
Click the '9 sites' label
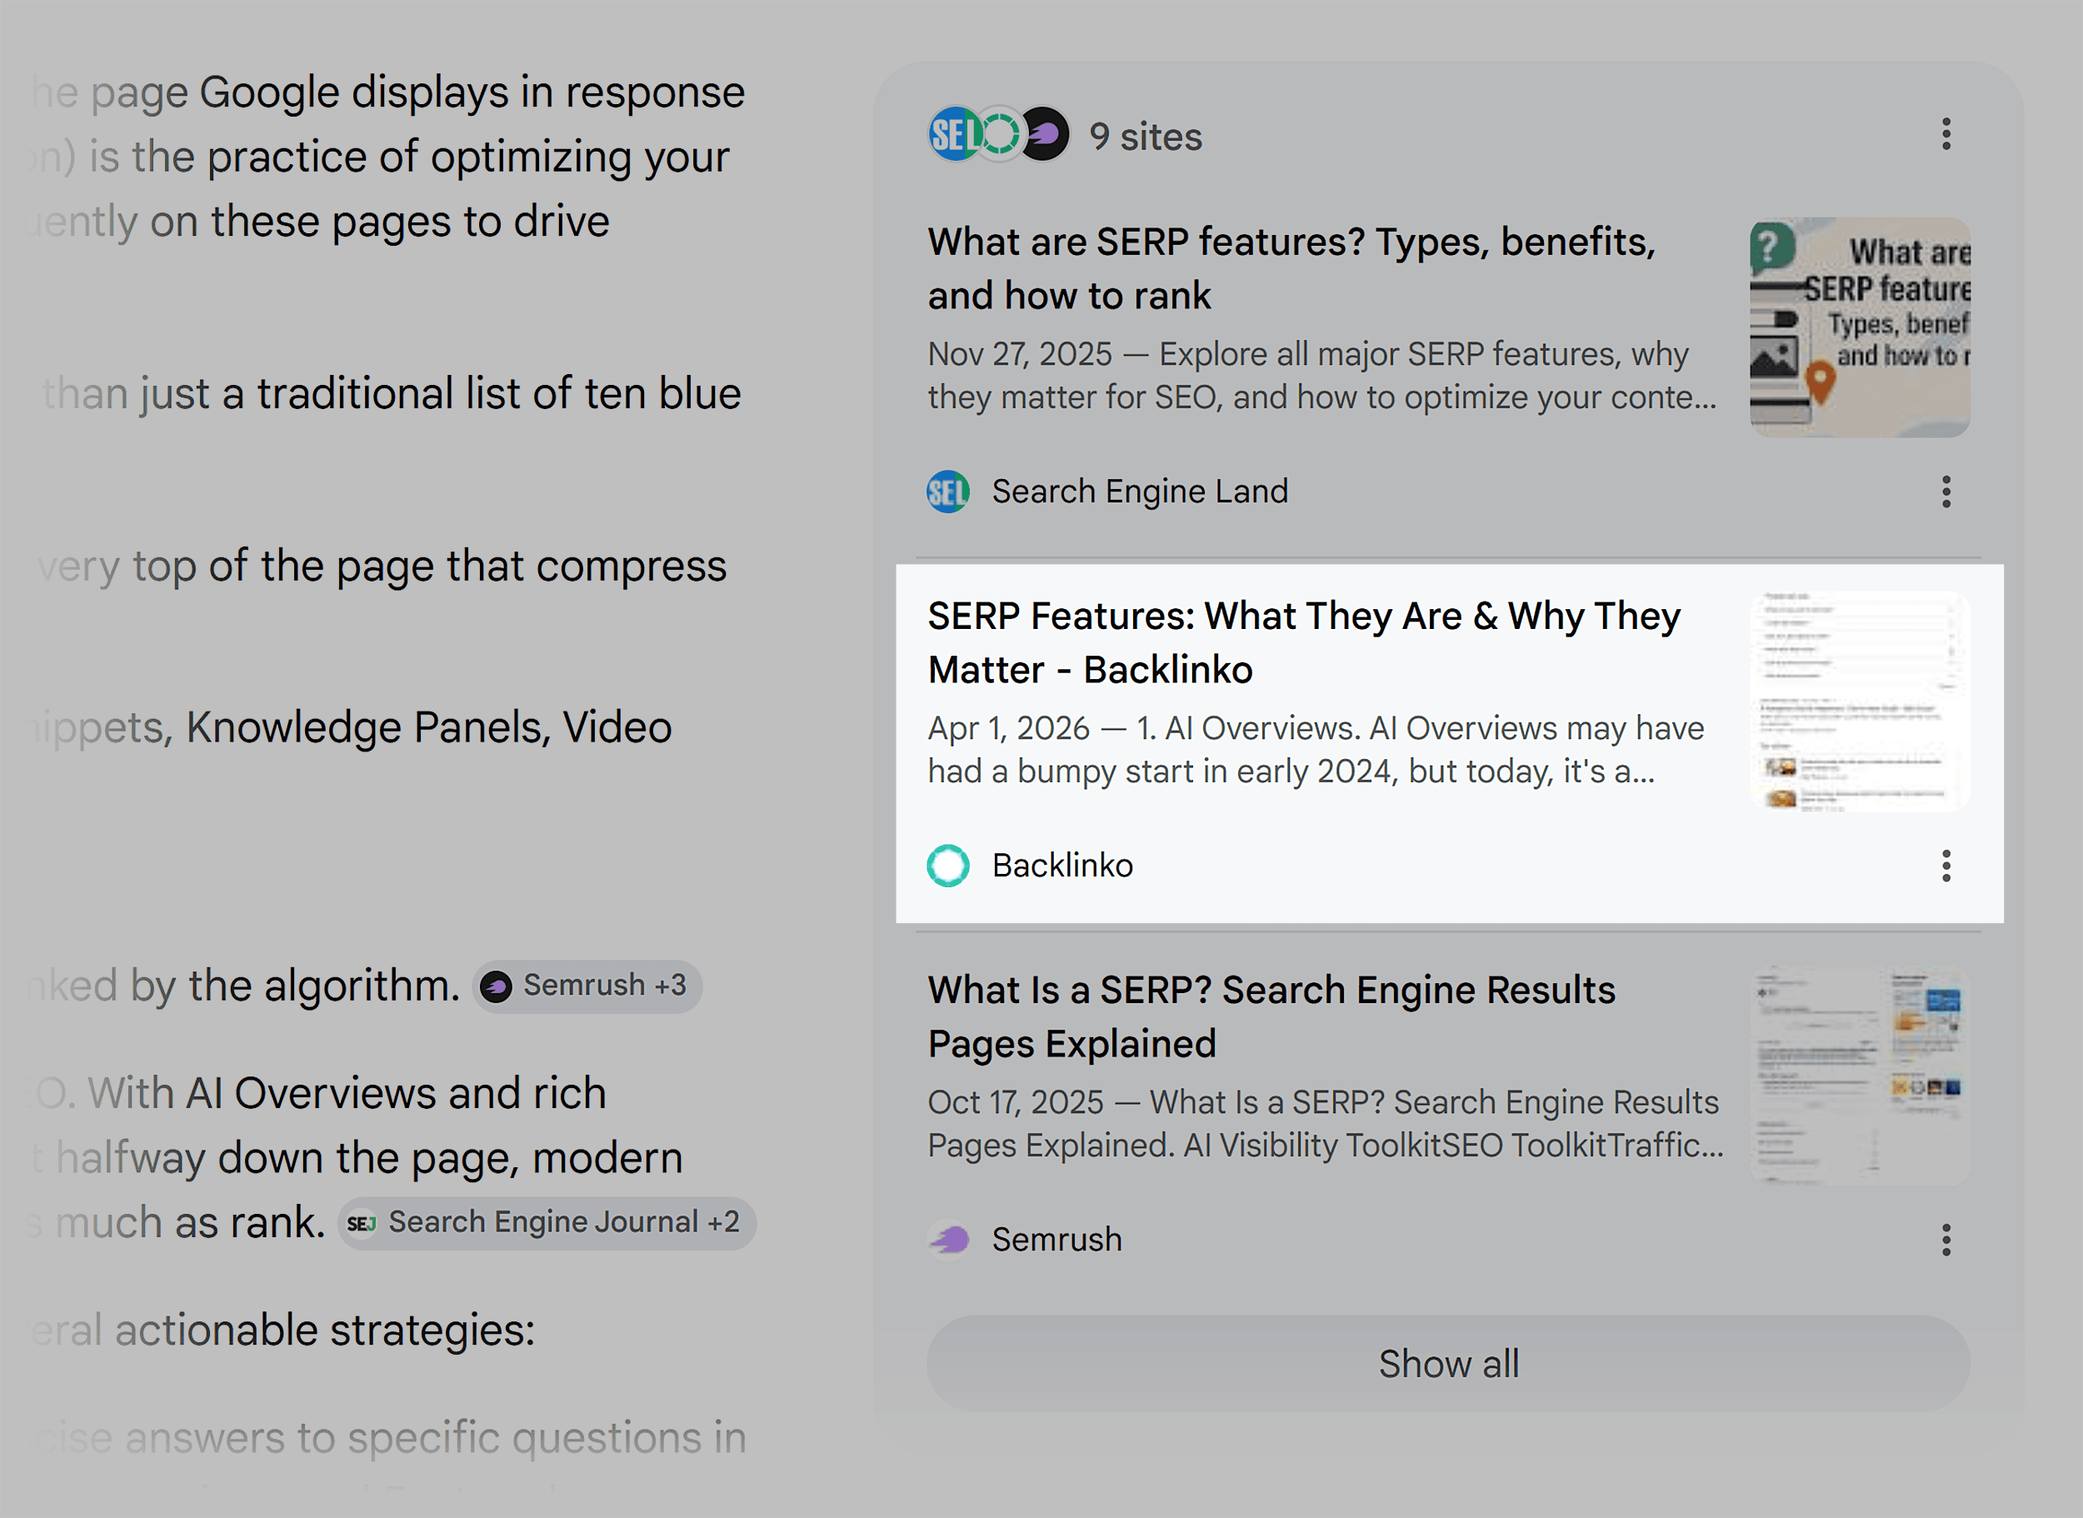click(x=1145, y=137)
